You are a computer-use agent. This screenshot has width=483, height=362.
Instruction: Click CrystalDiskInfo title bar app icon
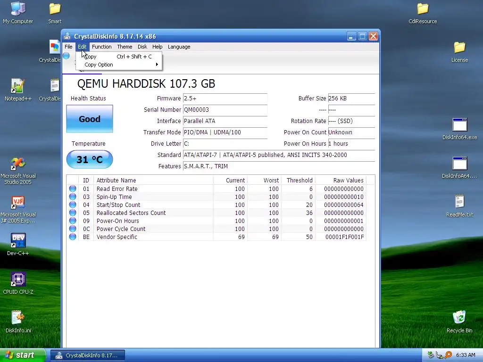coord(67,36)
